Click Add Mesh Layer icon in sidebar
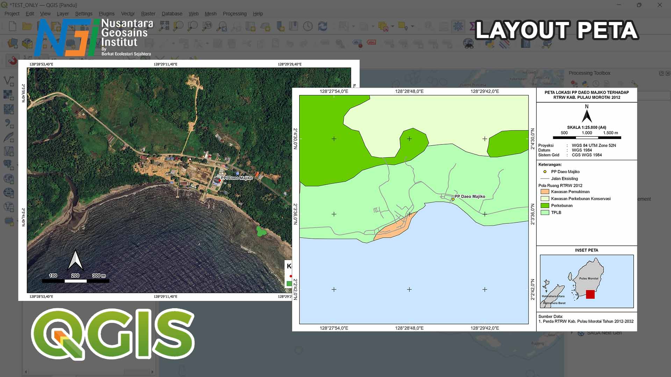The width and height of the screenshot is (671, 377). tap(9, 109)
